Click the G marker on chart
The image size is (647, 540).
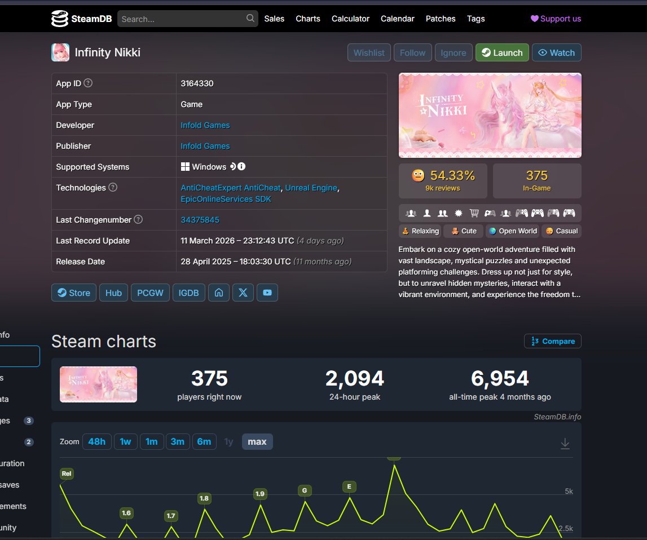pyautogui.click(x=305, y=490)
